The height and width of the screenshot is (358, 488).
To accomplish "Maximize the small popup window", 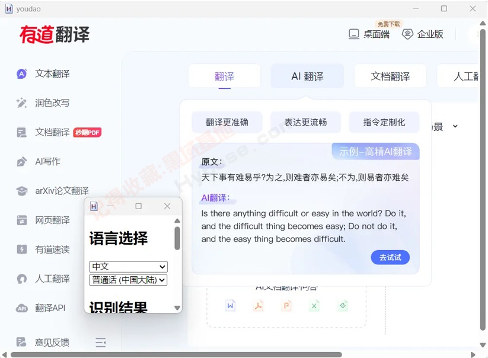I will tap(139, 206).
